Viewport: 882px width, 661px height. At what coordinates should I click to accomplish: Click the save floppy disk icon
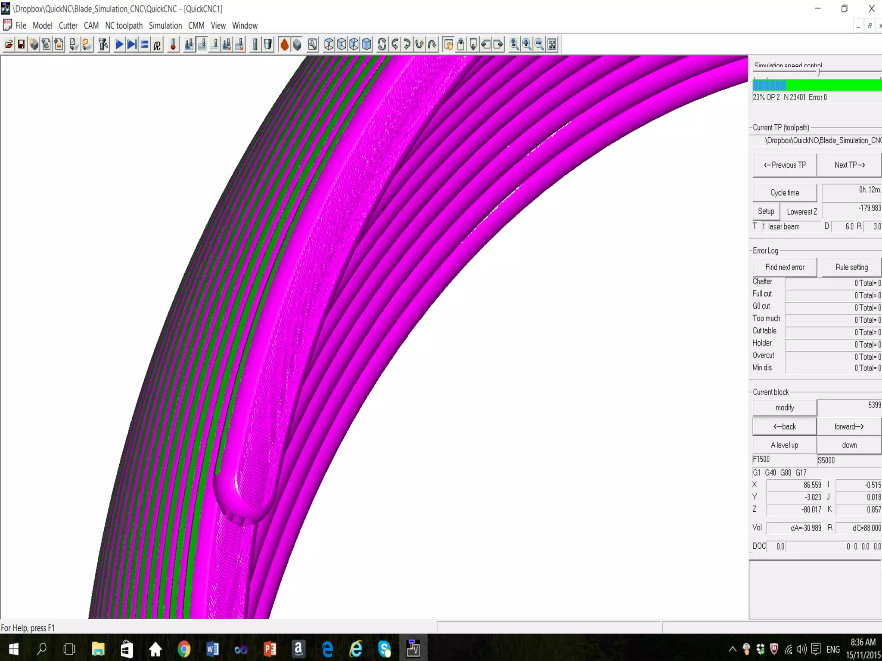21,44
